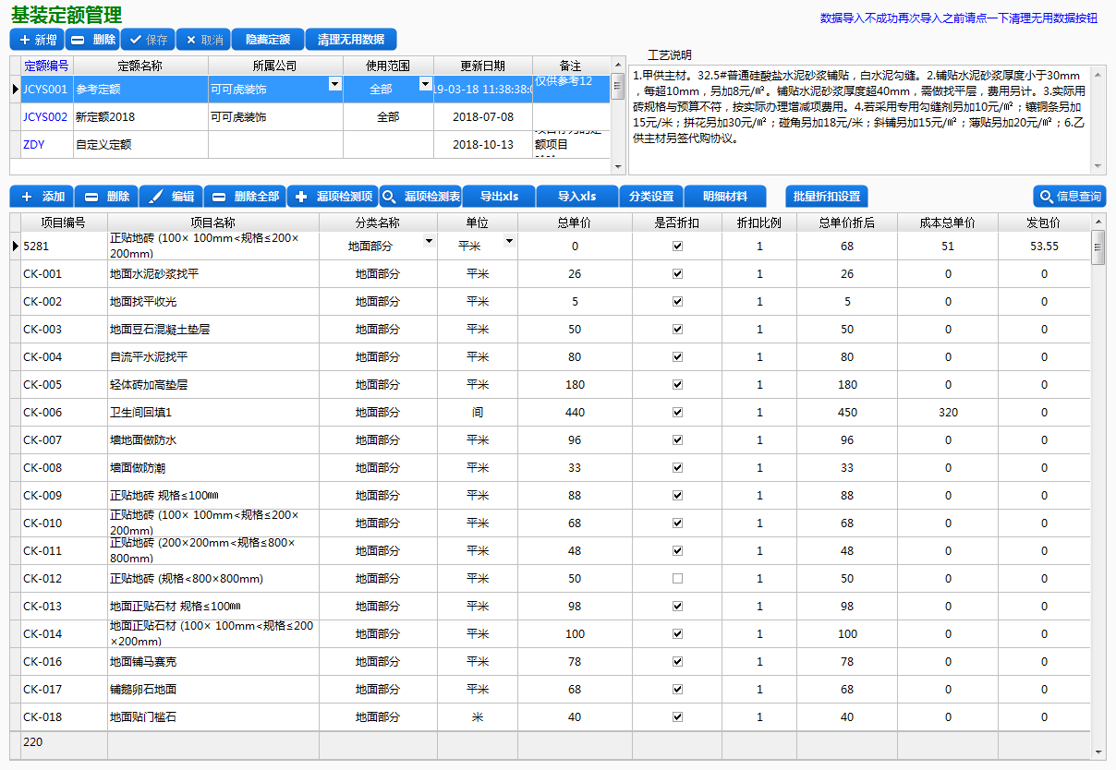This screenshot has height=770, width=1116.
Task: Open 明细材料
Action: pyautogui.click(x=725, y=197)
